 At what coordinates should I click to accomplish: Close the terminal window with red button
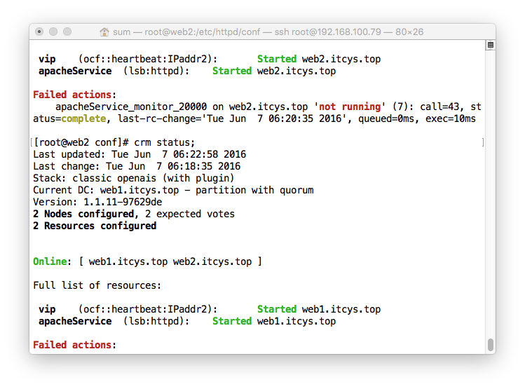coord(39,32)
